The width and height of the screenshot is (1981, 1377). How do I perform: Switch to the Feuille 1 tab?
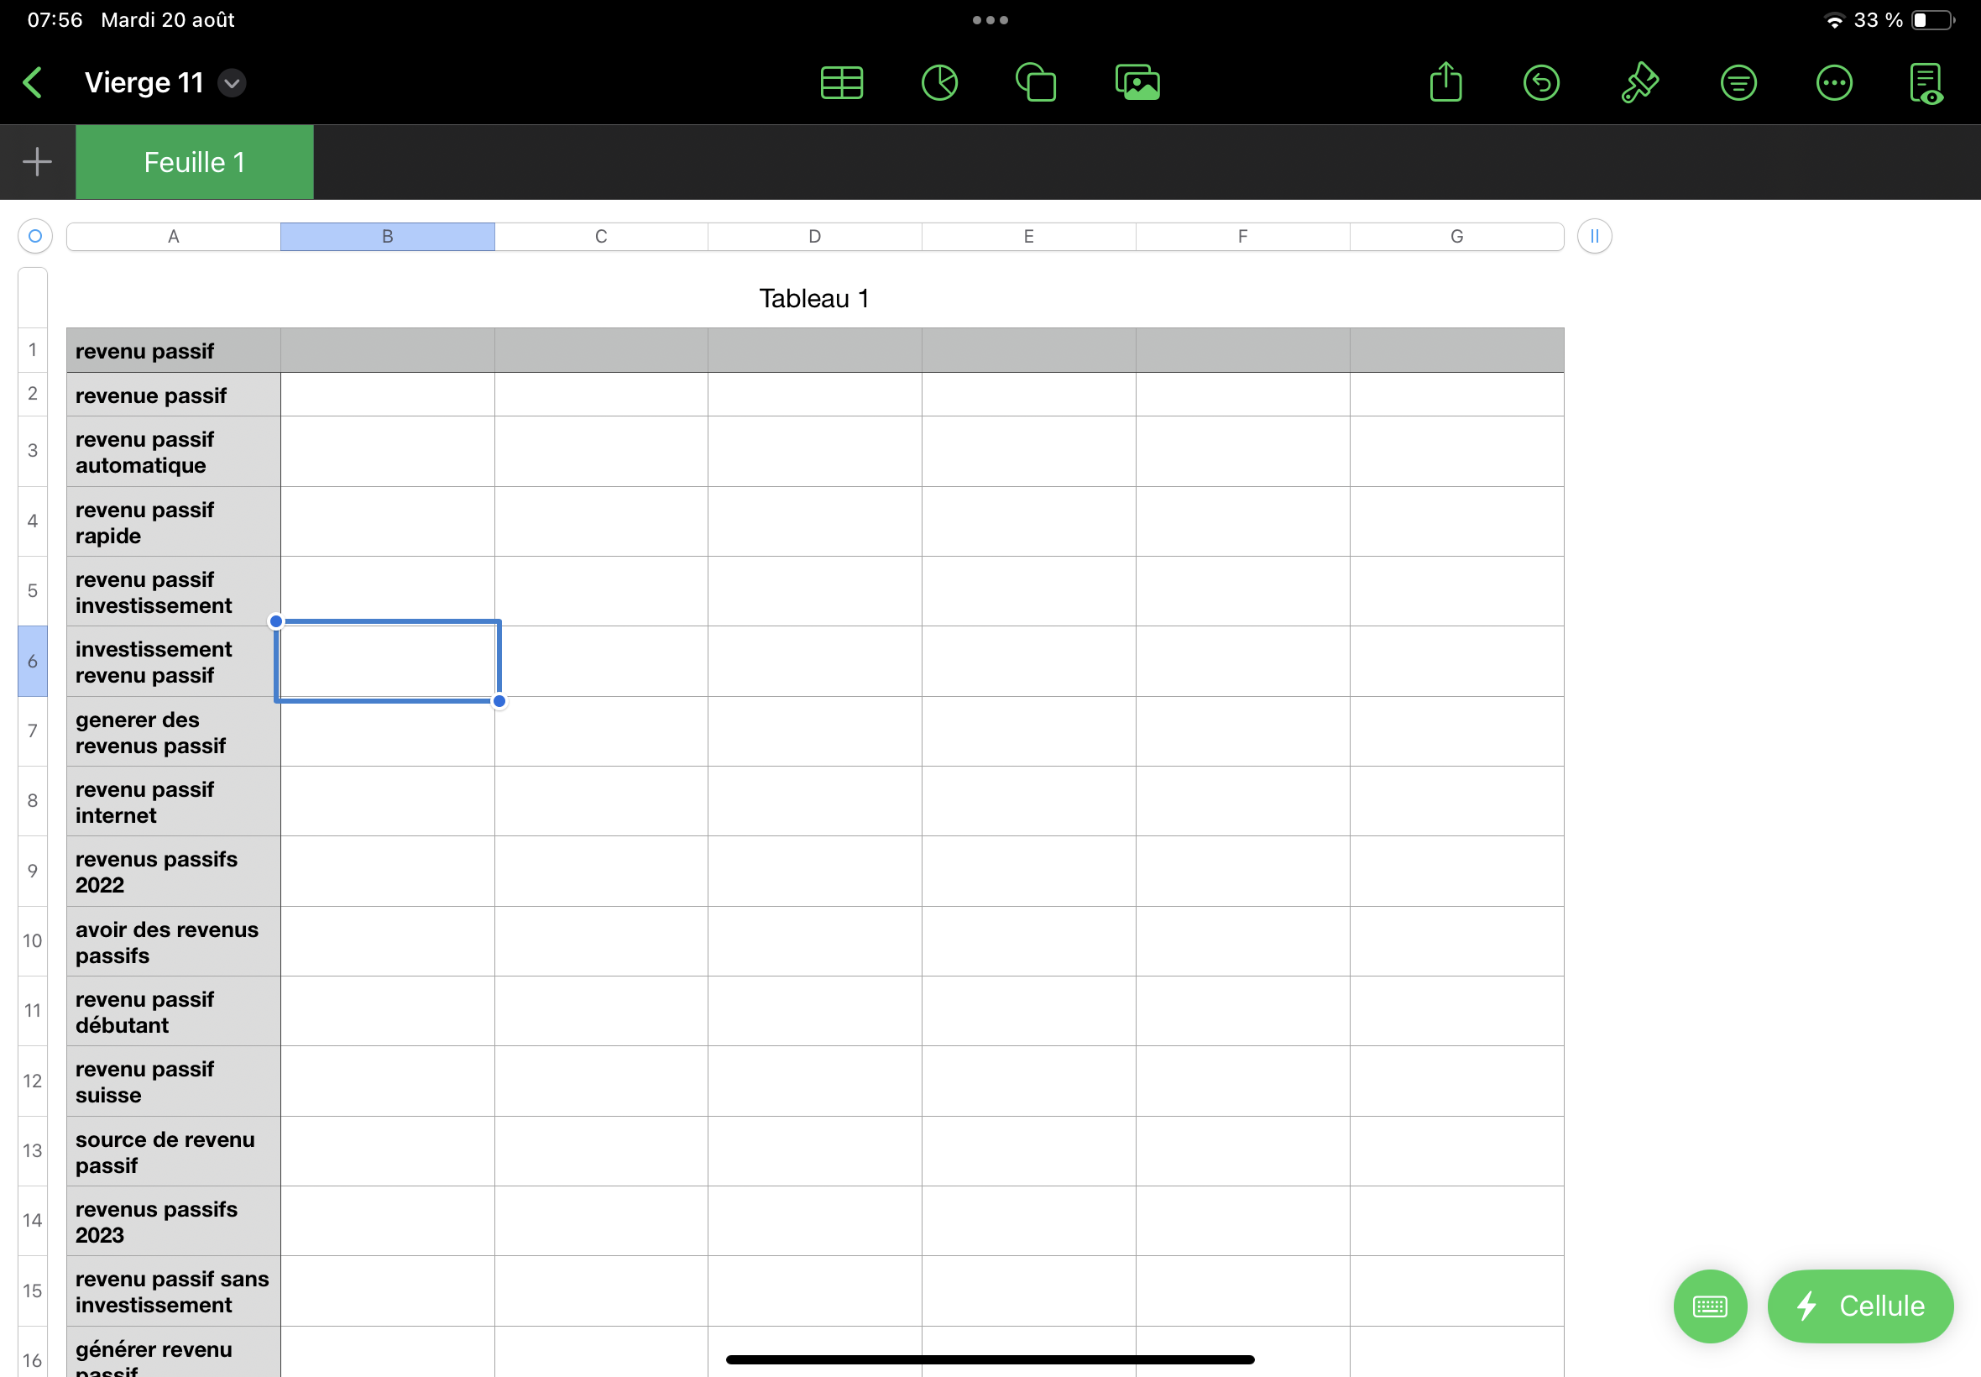195,162
